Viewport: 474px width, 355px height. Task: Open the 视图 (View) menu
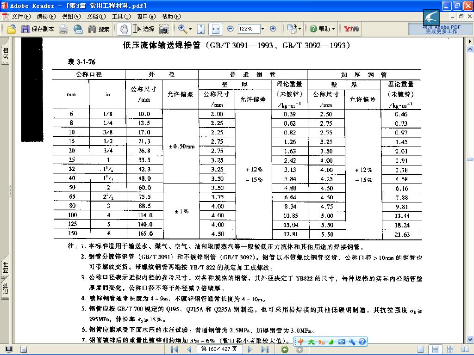71,17
